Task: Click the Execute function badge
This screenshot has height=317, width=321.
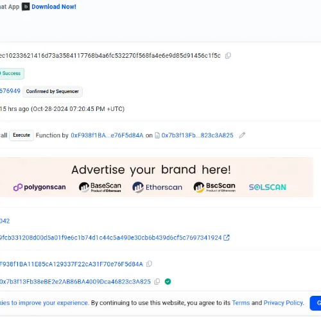Action: pos(21,135)
